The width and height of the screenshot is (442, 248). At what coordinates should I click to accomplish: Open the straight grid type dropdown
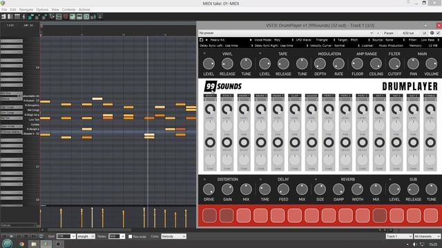86,236
